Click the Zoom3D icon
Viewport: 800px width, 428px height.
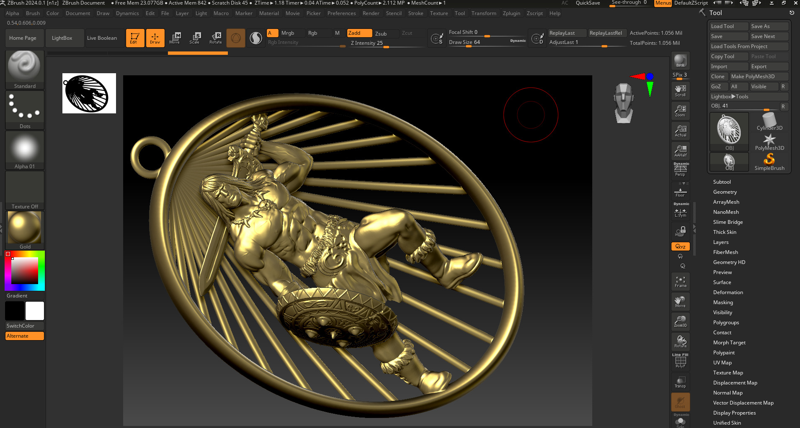(x=680, y=322)
